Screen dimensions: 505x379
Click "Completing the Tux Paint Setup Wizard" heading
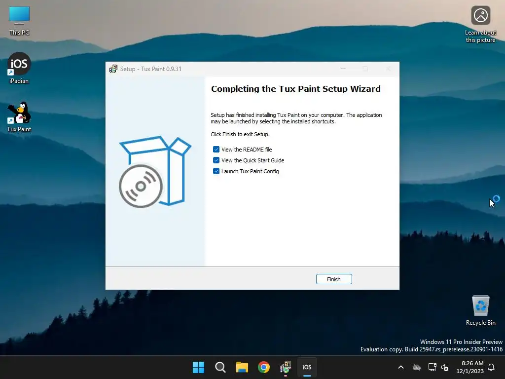(296, 89)
